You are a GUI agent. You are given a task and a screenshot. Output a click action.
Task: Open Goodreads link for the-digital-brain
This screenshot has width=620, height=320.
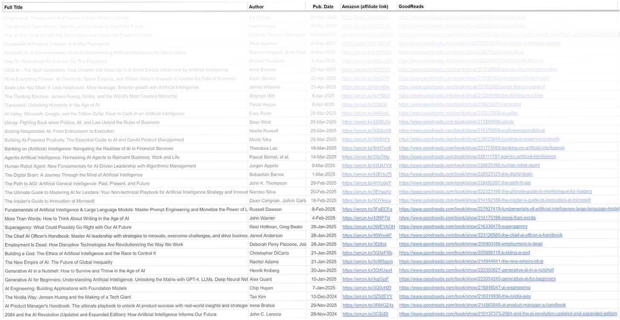pos(466,174)
